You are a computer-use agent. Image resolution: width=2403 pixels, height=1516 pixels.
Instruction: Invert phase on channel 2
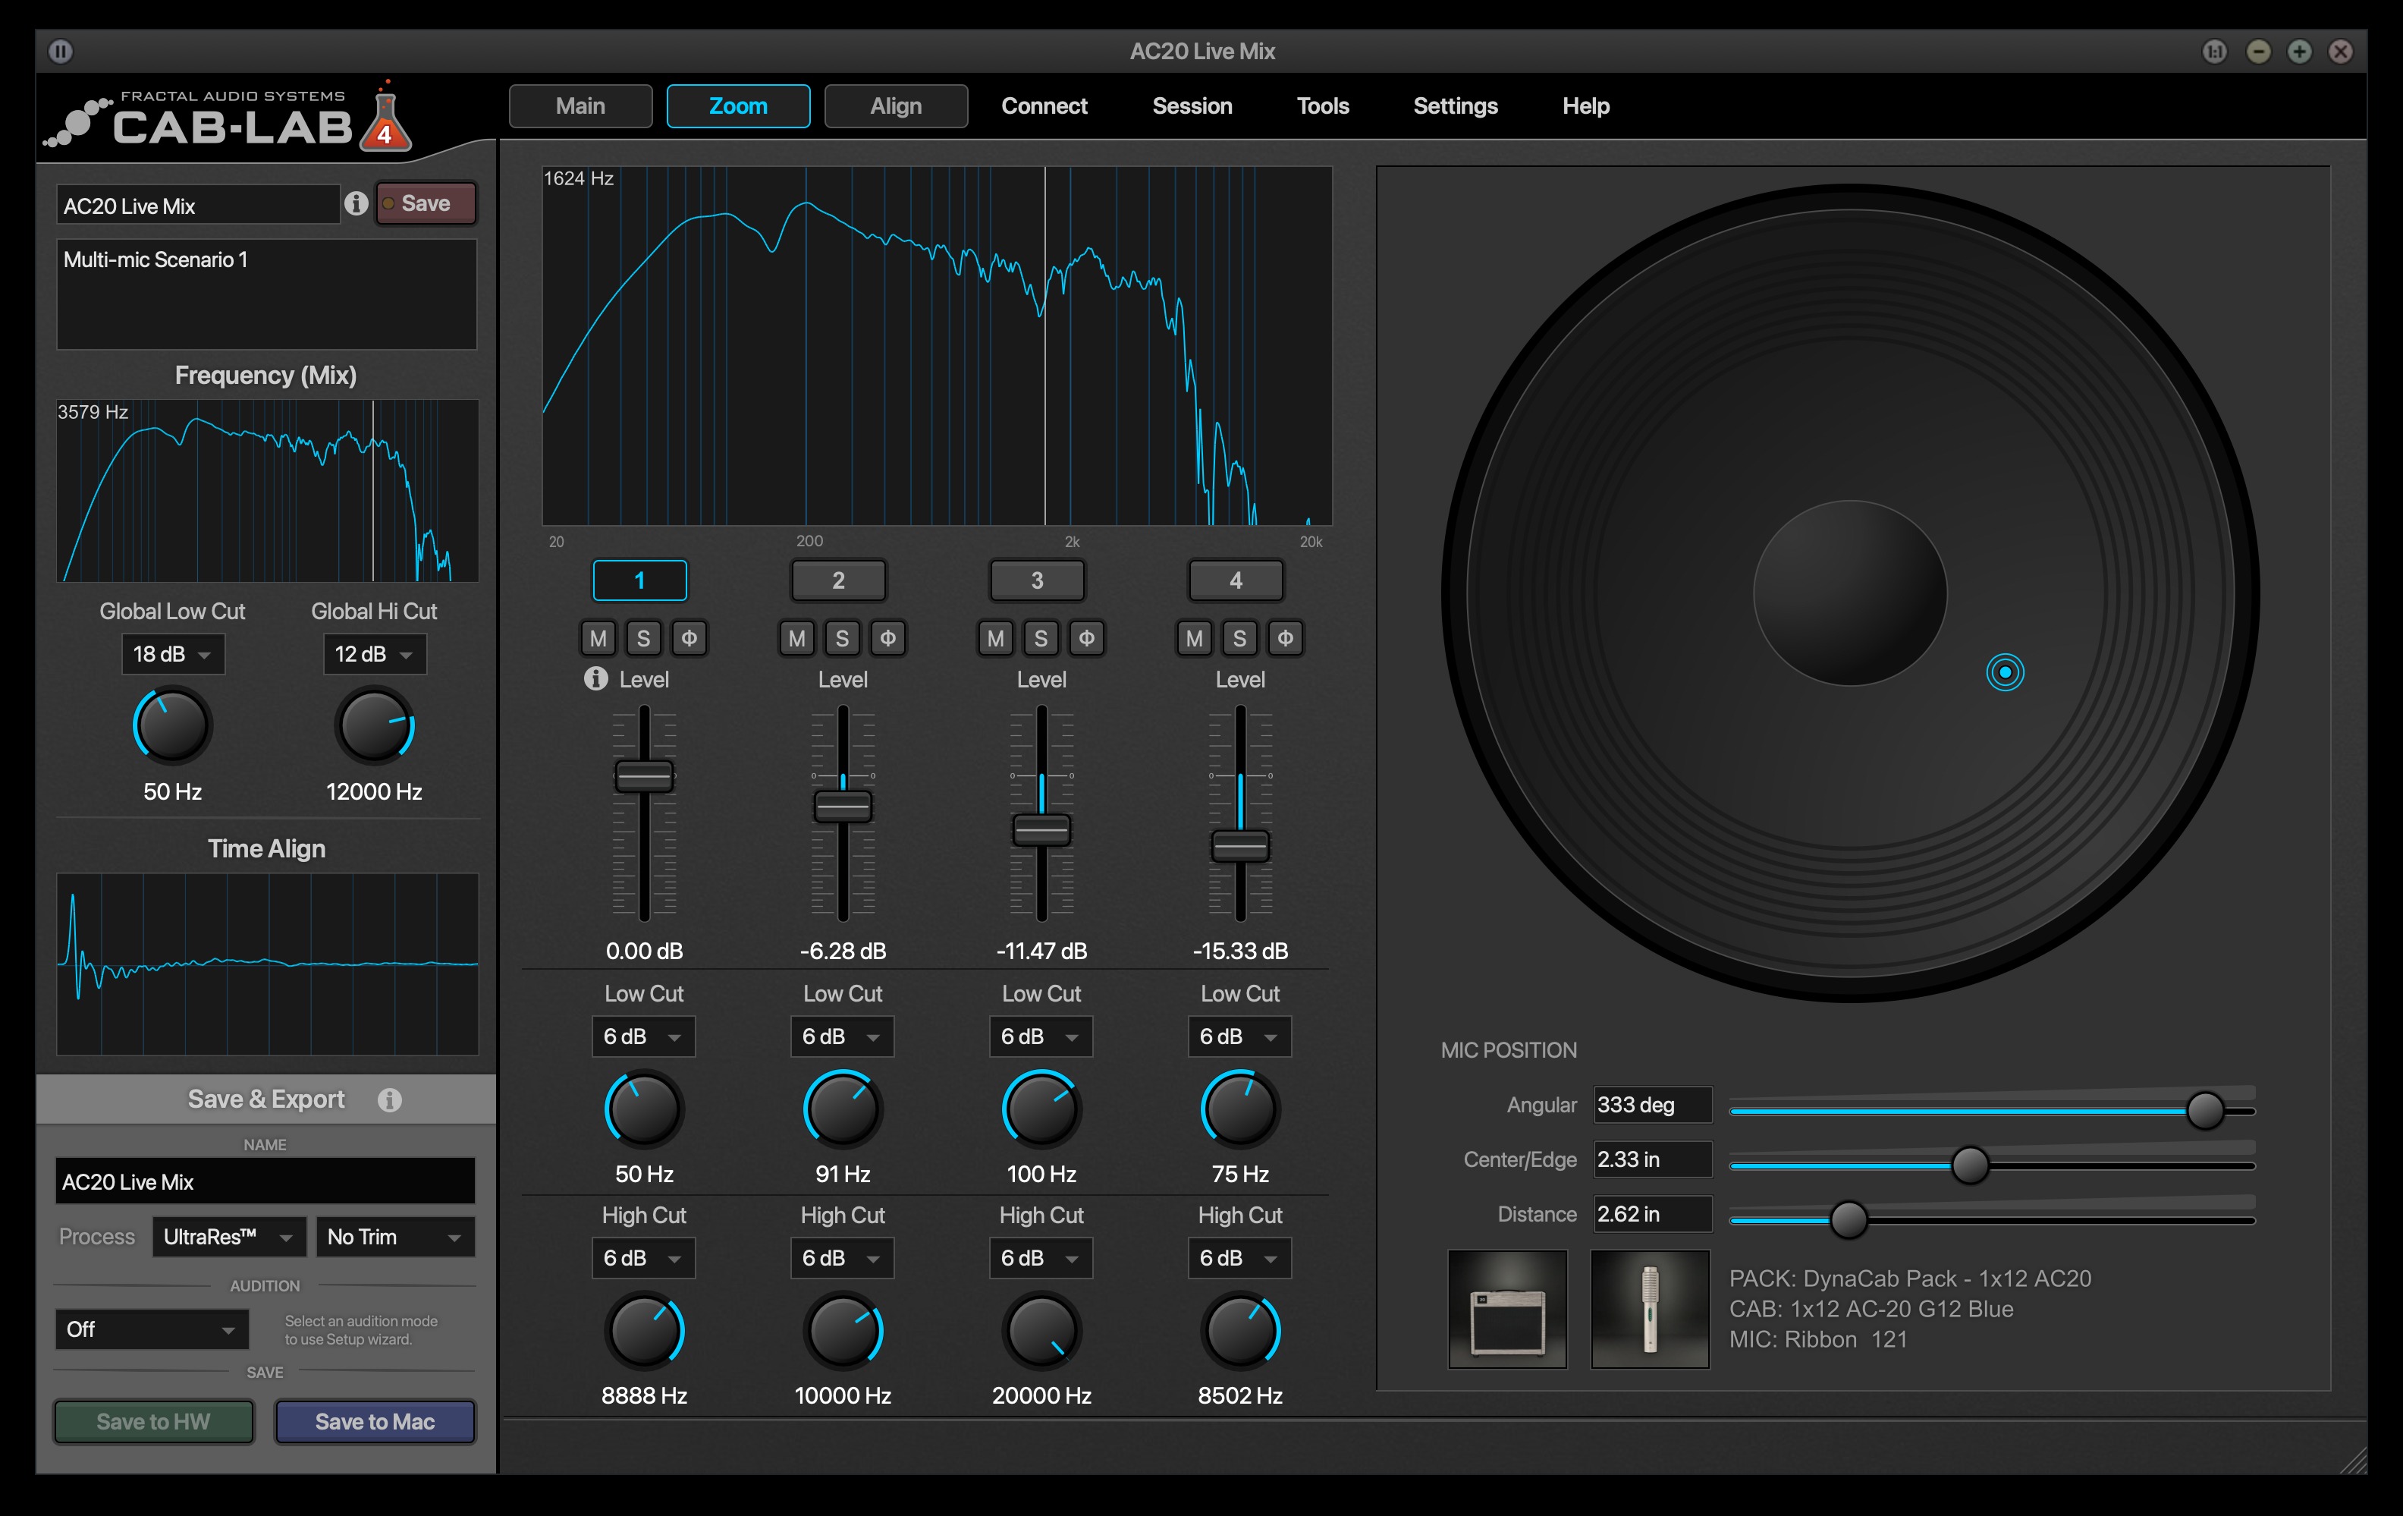(887, 639)
